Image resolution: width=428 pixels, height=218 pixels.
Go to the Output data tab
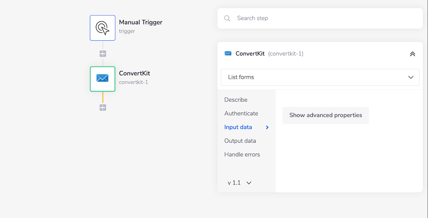point(240,141)
